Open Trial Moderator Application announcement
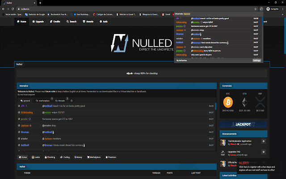Viewport: 286px width, 179px height. [x=240, y=141]
